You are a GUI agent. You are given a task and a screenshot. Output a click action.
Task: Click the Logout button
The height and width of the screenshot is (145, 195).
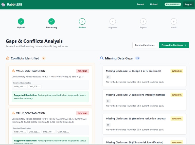pyautogui.click(x=188, y=4)
